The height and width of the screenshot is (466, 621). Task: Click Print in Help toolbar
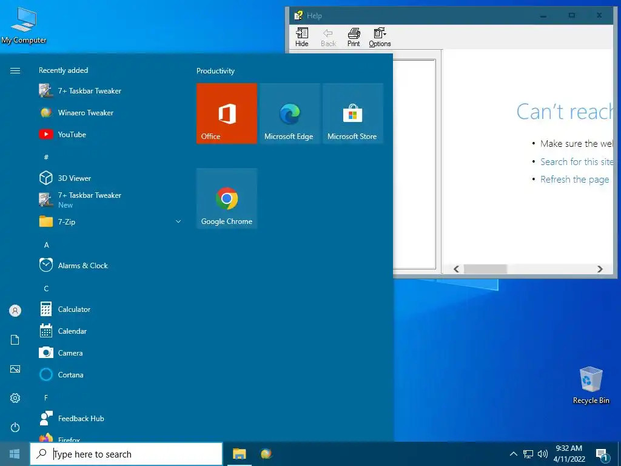(354, 37)
